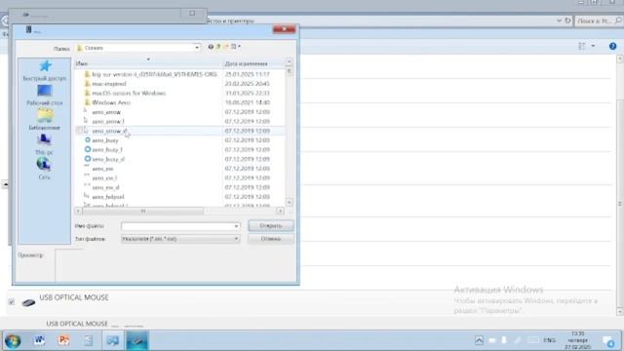
Task: Click horizontal scrollbar right arrow in file list
Action: (280, 211)
